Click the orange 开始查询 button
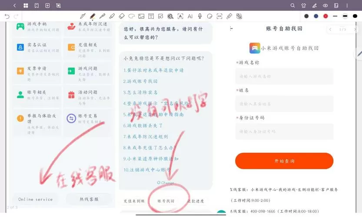 tap(284, 161)
